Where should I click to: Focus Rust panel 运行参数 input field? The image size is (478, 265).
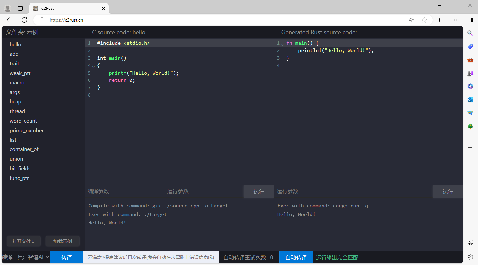point(353,191)
